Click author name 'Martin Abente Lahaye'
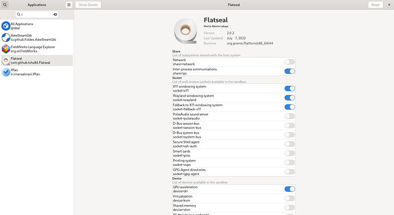 (x=216, y=26)
